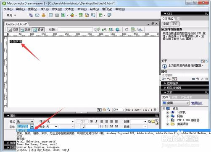Click the validate markup icon
This screenshot has width=211, height=156.
click(104, 30)
